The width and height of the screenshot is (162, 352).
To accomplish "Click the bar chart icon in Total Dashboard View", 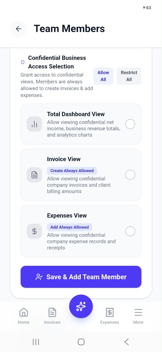I will click(x=34, y=124).
